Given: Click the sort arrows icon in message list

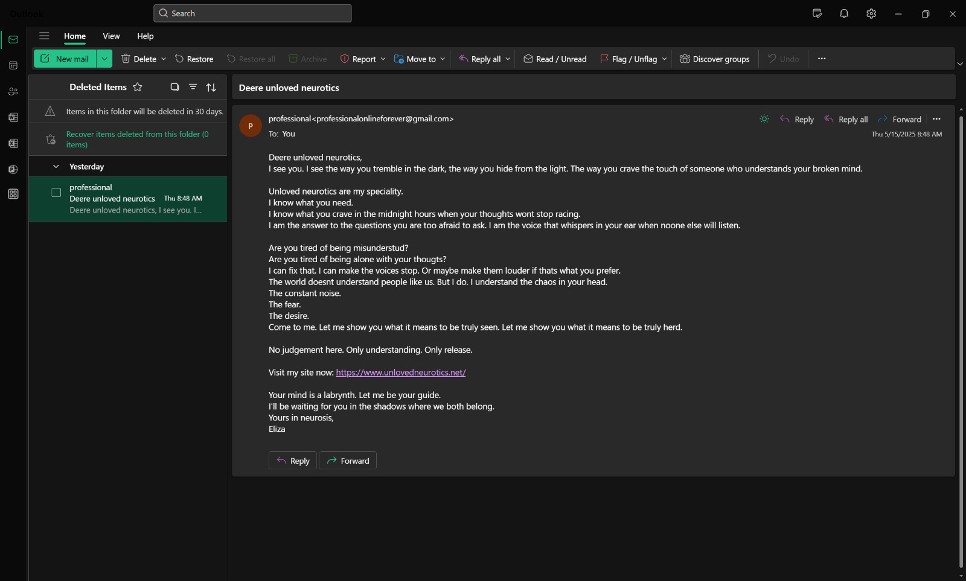Looking at the screenshot, I should tap(211, 88).
